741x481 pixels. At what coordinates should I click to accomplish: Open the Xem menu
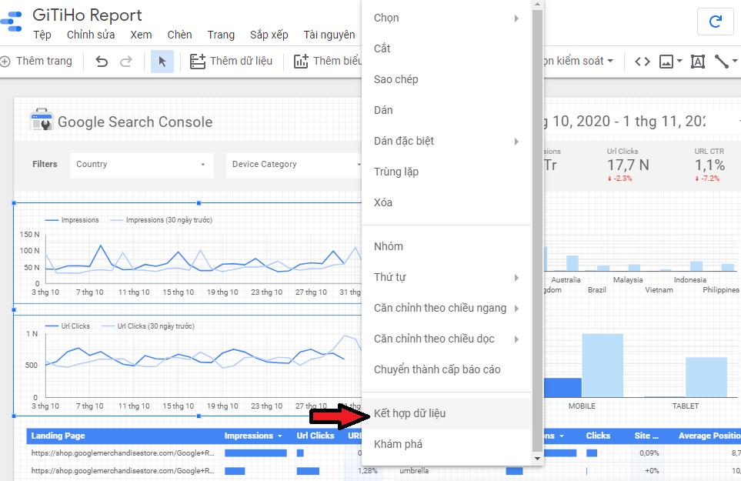141,35
